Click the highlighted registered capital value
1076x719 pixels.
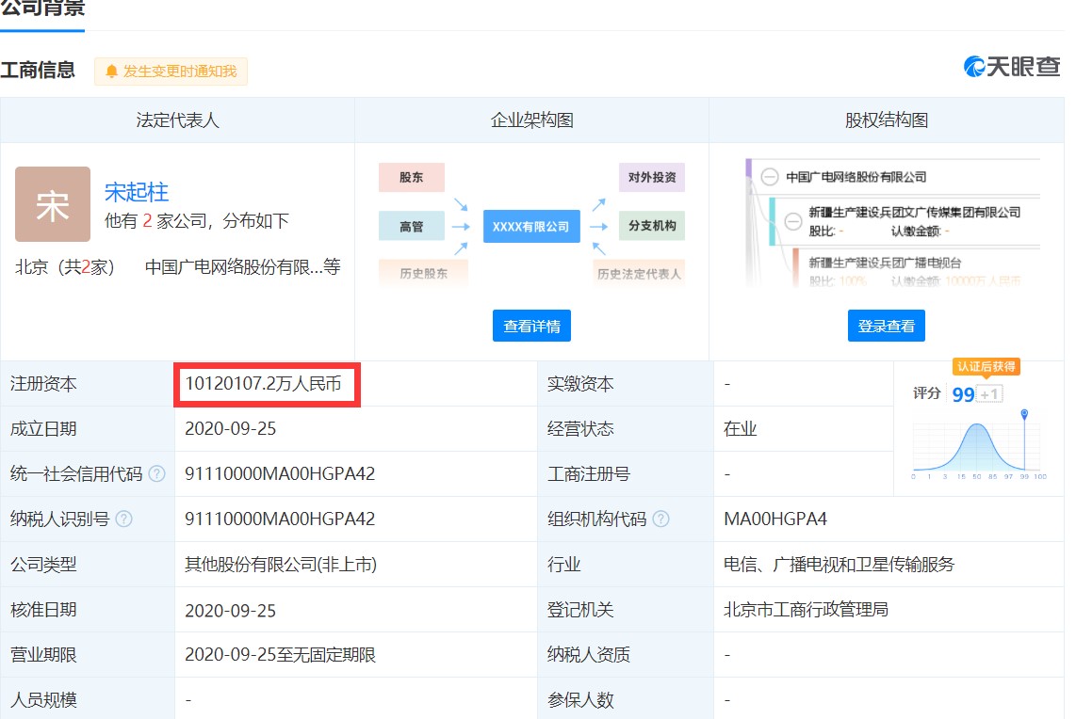point(265,383)
